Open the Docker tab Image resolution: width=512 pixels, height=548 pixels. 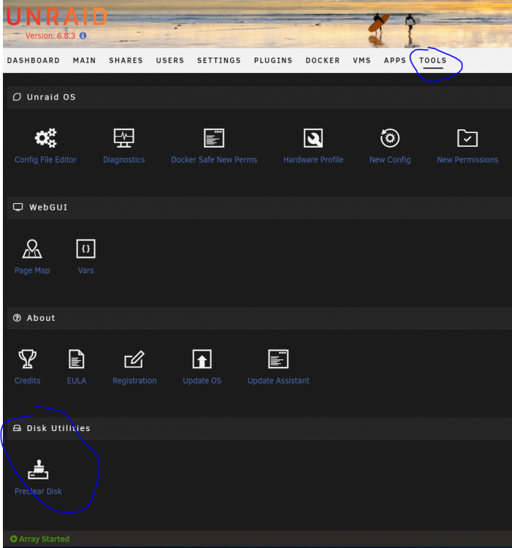point(323,61)
